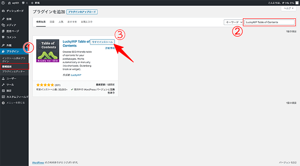
Task: Click バージョン 5.3.2 footer text
Action: tap(287, 163)
